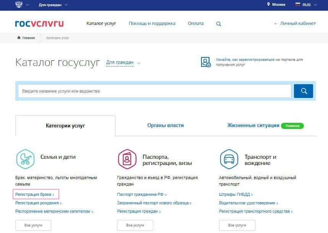This screenshot has width=328, height=233.
Task: Click the Категории услуг breadcrumb text
Action: (x=57, y=38)
